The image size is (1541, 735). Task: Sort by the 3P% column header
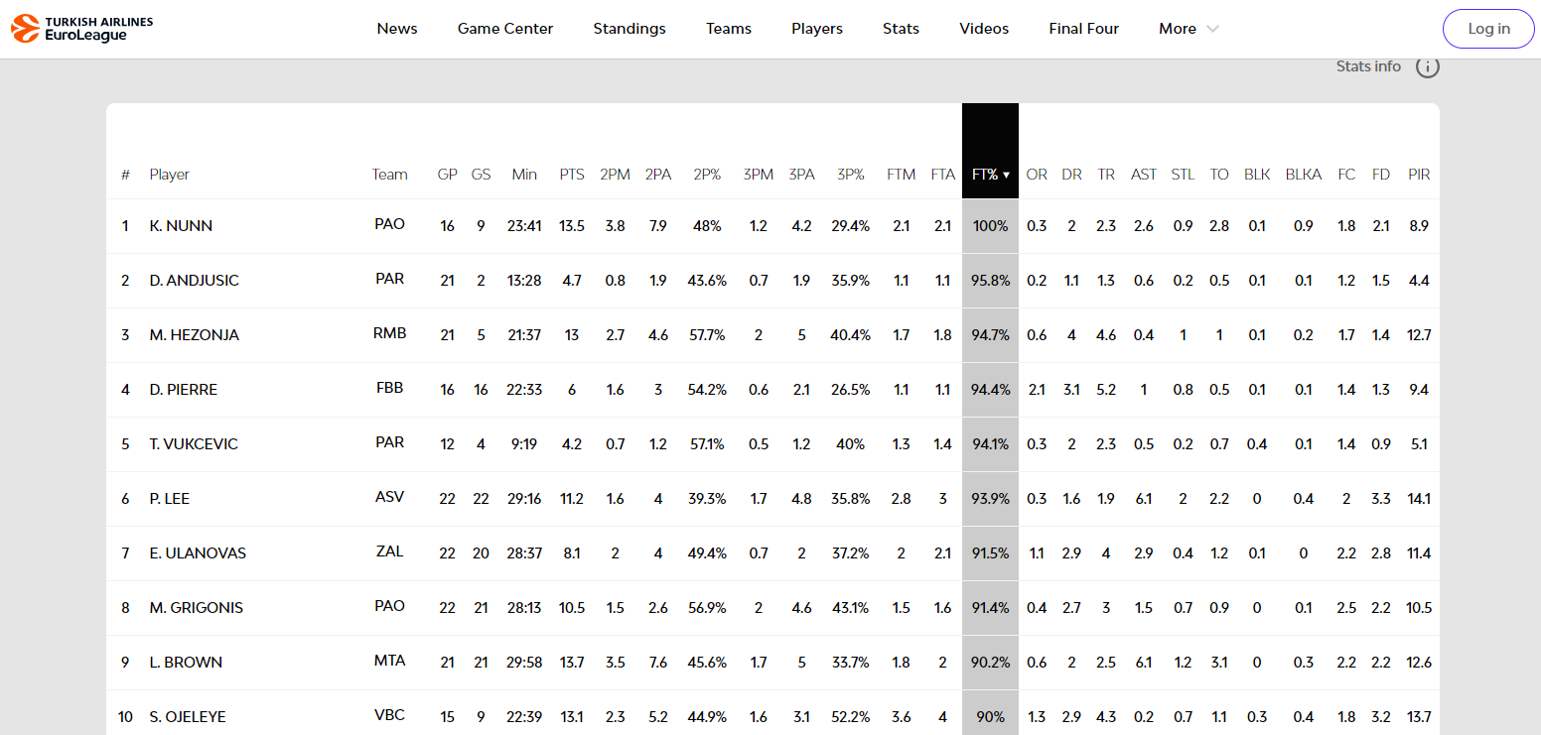click(x=850, y=175)
